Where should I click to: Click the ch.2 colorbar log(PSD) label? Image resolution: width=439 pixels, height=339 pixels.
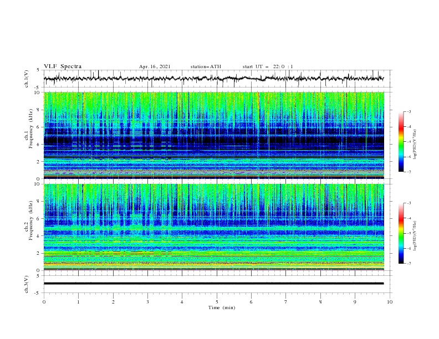tap(415, 236)
